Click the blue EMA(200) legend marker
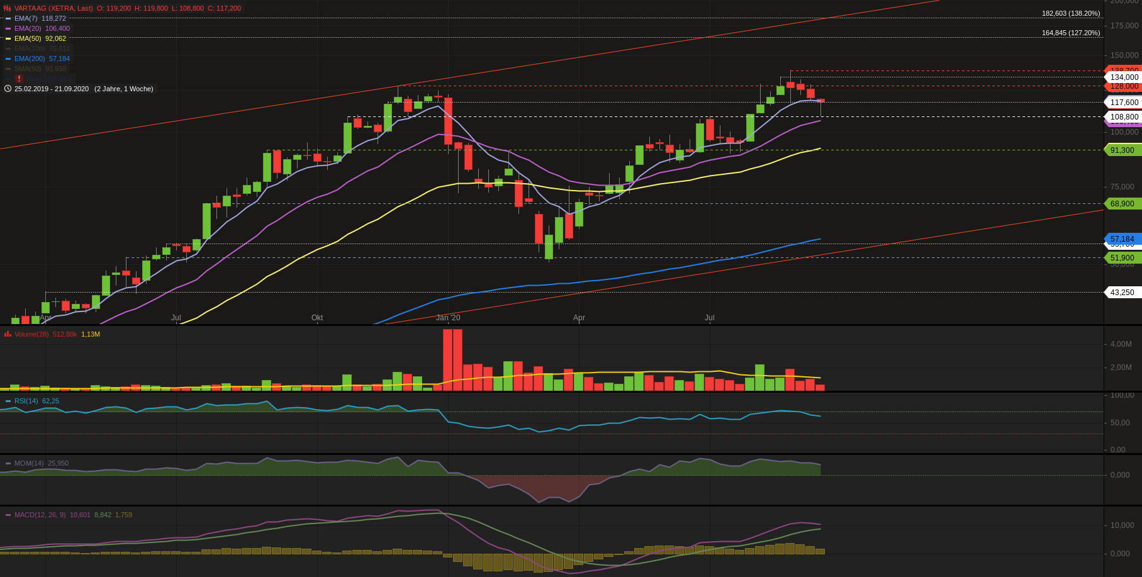The image size is (1142, 577). point(8,59)
